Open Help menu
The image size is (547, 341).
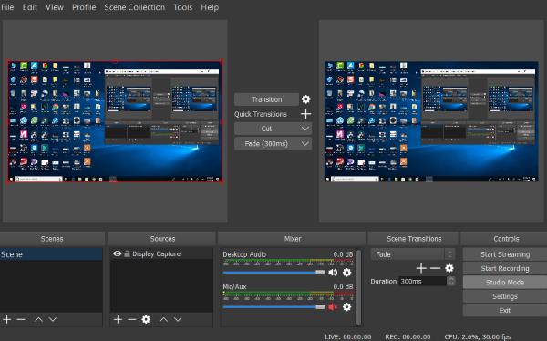pyautogui.click(x=210, y=7)
